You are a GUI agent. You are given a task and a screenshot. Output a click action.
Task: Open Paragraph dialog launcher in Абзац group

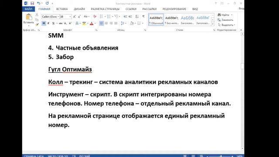coord(145,30)
